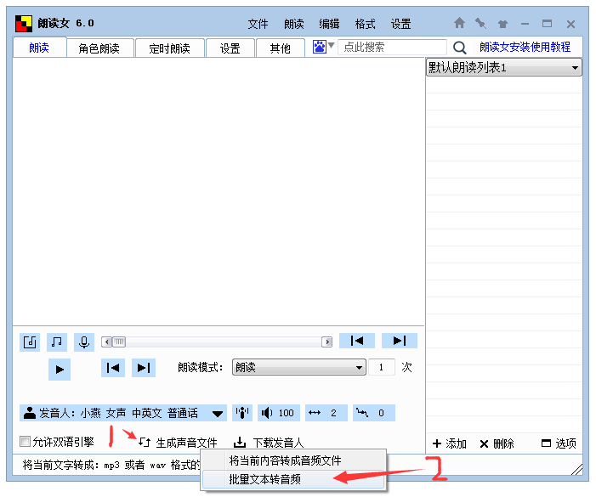Switch to the 其他 tab
The width and height of the screenshot is (596, 497).
click(x=280, y=48)
